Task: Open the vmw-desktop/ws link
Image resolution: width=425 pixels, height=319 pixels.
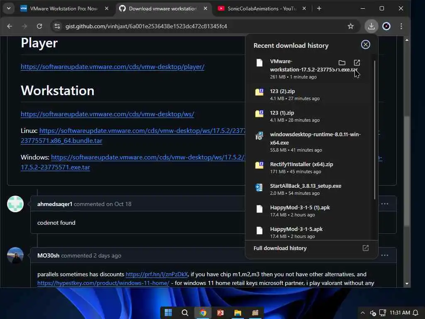Action: click(107, 114)
